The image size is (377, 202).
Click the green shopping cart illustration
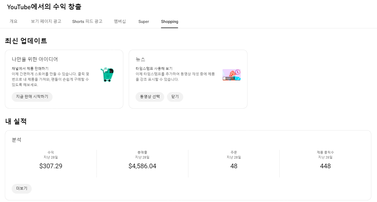point(107,75)
